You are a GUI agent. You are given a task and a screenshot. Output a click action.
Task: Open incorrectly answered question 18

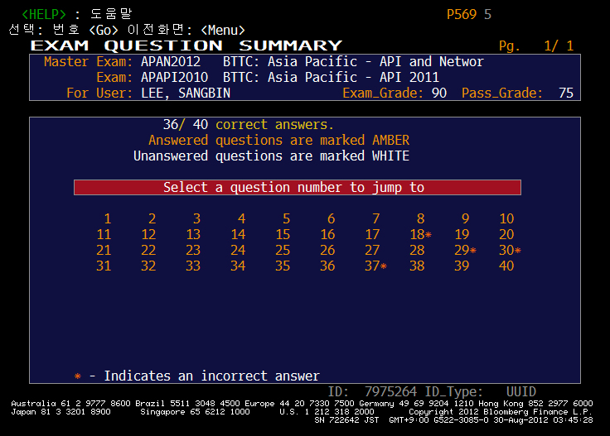pos(420,234)
